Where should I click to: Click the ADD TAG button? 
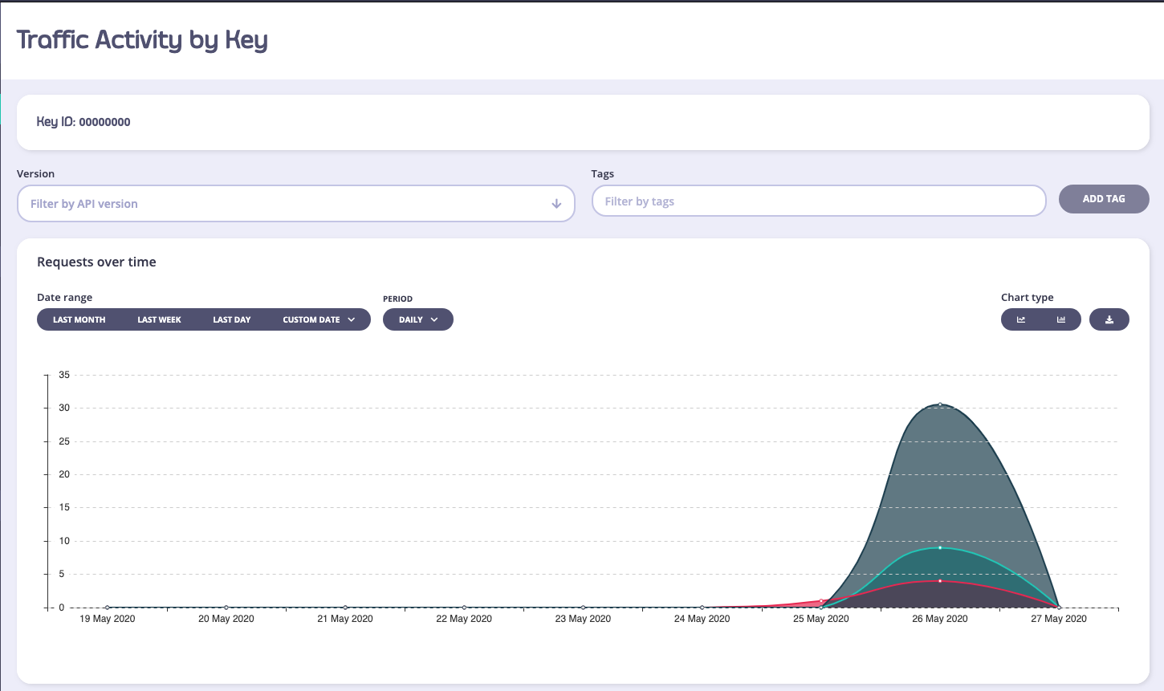pos(1104,199)
